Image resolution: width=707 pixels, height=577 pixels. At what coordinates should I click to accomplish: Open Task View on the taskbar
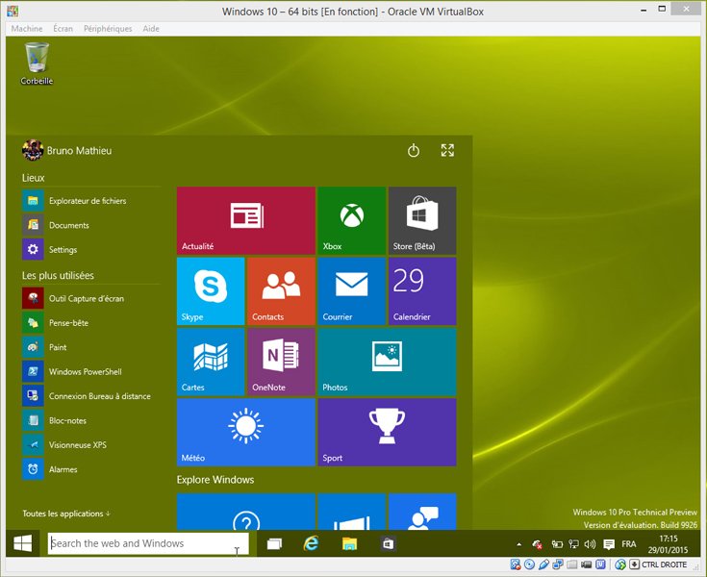point(274,543)
